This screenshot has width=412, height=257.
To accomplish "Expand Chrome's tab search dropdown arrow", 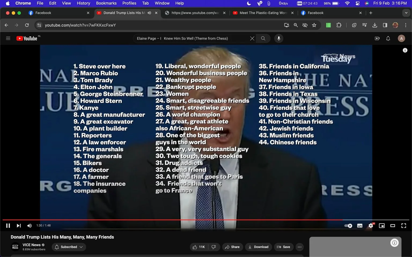I will point(406,13).
